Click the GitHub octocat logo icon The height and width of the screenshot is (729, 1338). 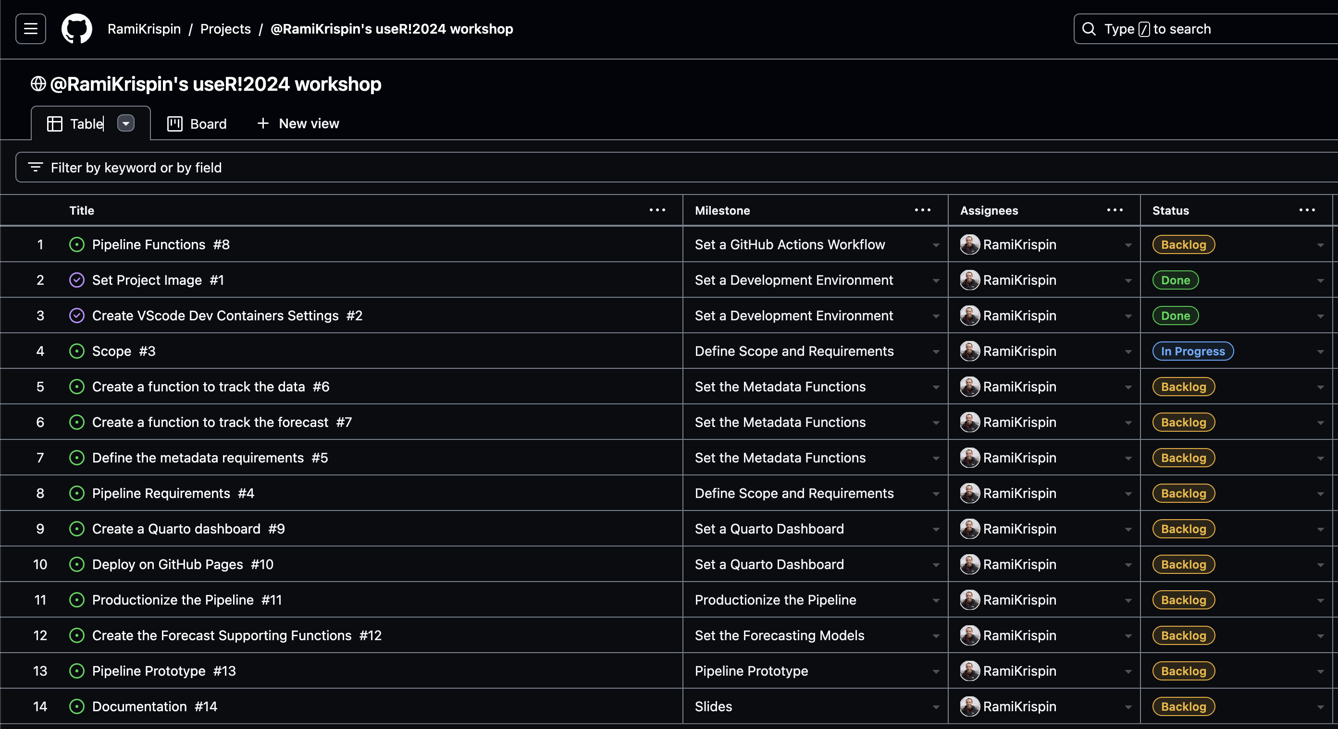tap(76, 29)
